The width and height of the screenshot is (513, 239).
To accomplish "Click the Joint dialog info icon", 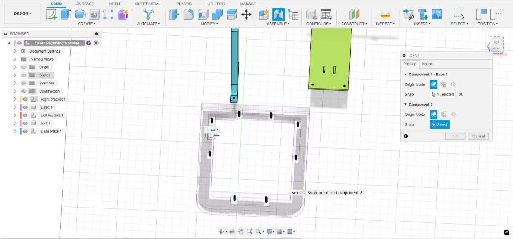I will [x=406, y=136].
